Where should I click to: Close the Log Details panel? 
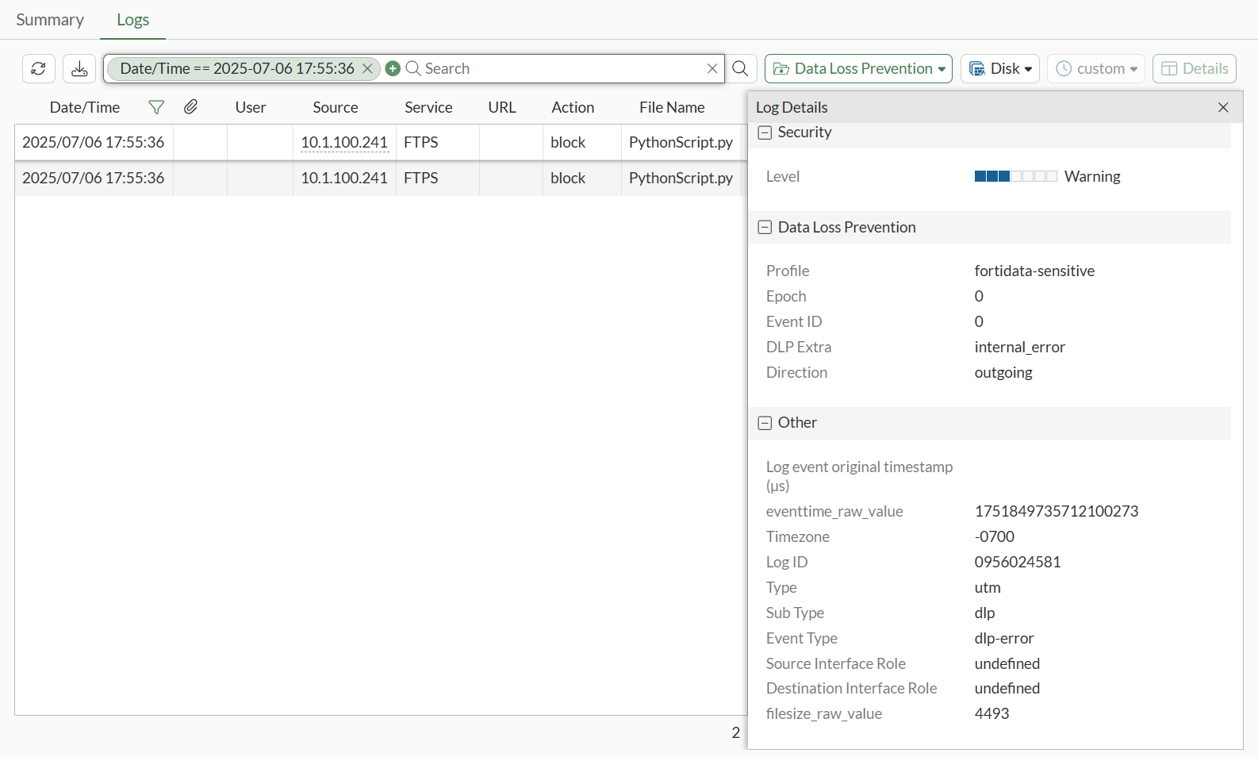click(1223, 107)
